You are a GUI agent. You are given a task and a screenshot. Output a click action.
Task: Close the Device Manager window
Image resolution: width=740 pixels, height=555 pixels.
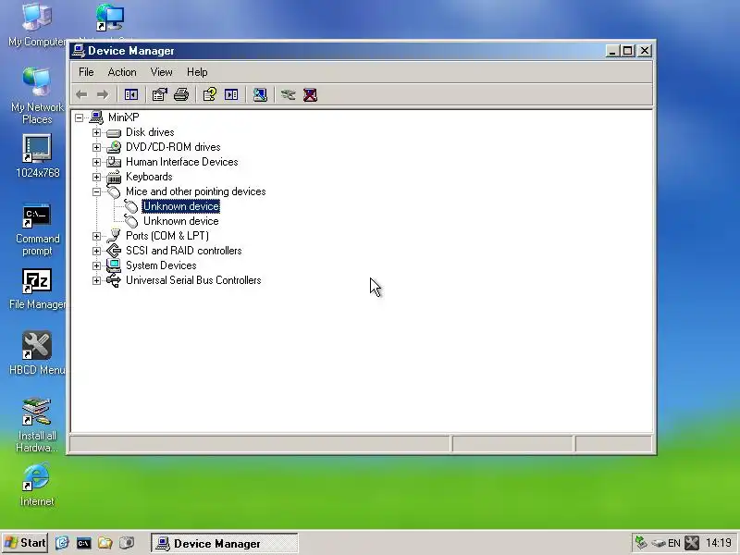pos(645,51)
